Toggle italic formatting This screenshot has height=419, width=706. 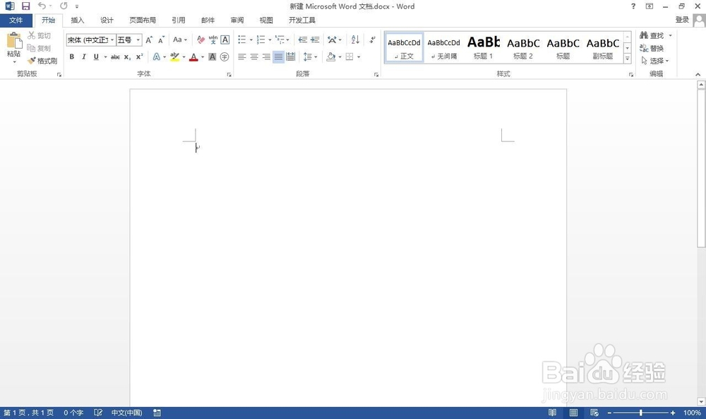pos(84,57)
